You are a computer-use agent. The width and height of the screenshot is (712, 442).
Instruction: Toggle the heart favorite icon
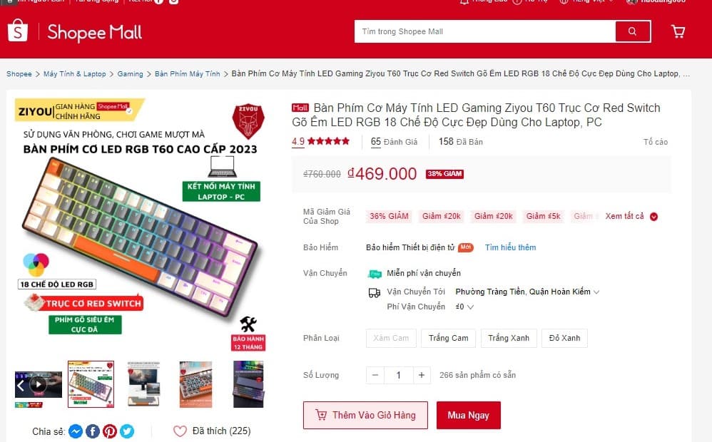pos(180,431)
